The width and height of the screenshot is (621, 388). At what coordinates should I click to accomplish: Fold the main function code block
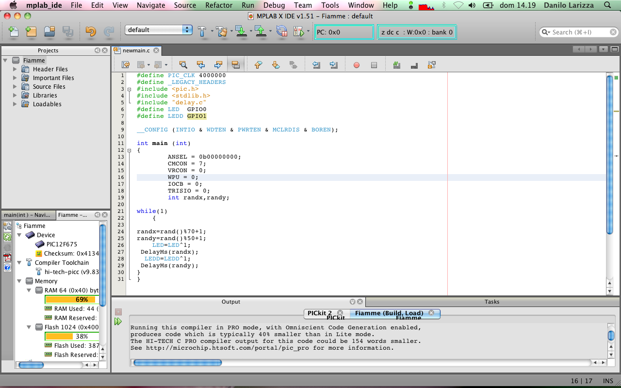tap(129, 150)
